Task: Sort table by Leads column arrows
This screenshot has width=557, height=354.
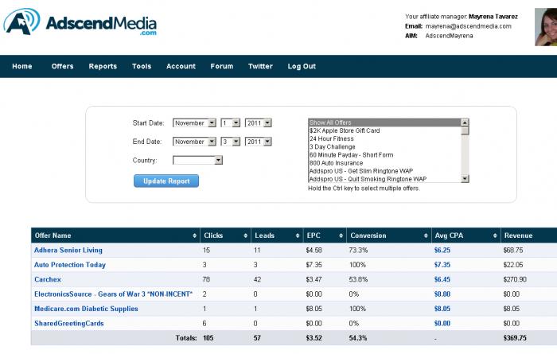Action: click(298, 235)
